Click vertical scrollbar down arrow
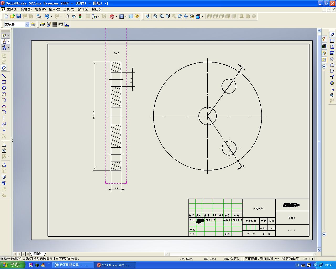Viewport: 336px width, 269px height. coord(319,250)
